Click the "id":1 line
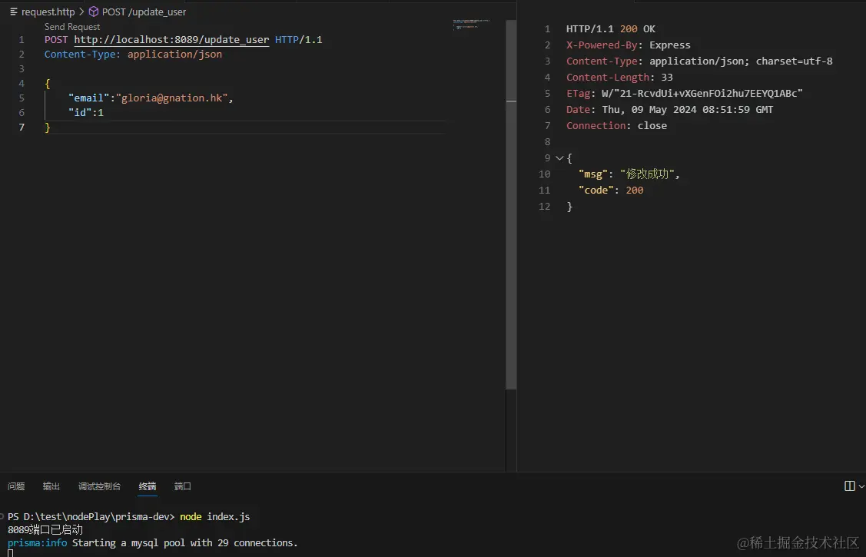Viewport: 866px width, 557px height. [85, 113]
